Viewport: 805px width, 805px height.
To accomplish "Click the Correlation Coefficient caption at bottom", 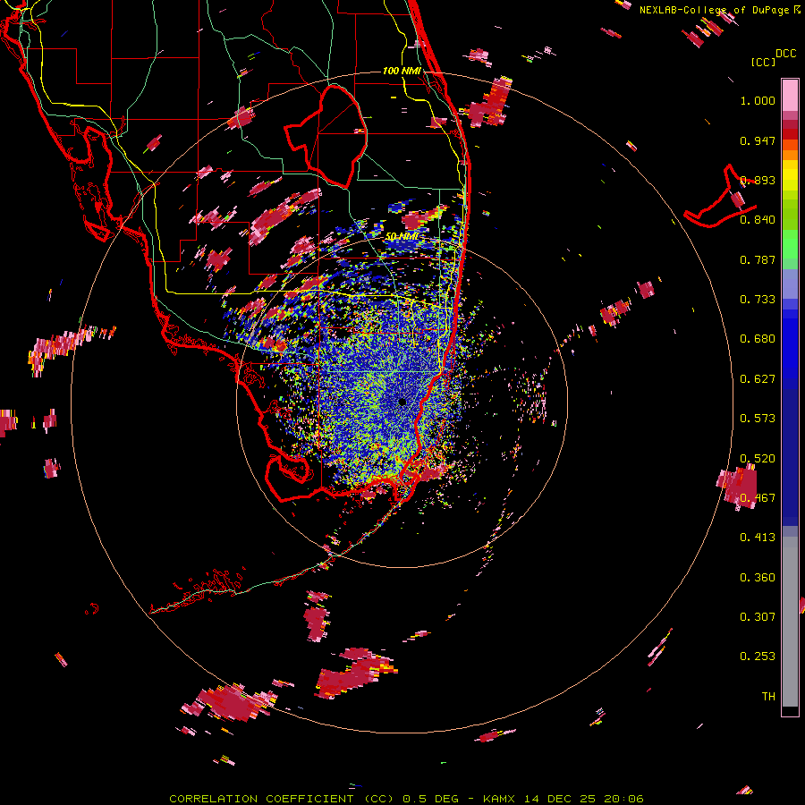I will (x=406, y=799).
